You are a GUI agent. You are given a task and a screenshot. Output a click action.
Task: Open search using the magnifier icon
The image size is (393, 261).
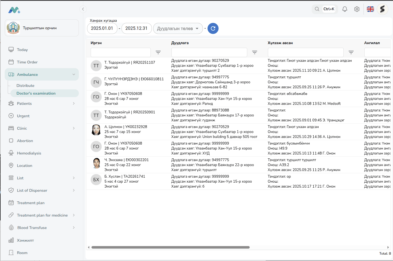coord(316,9)
